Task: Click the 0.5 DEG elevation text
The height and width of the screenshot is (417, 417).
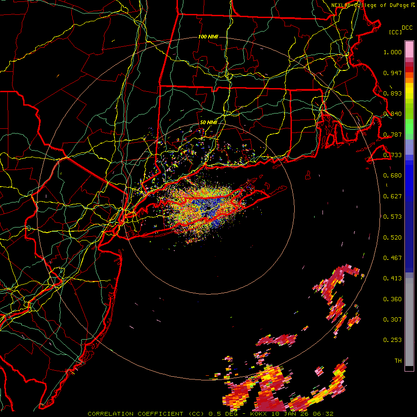Action: tap(223, 414)
